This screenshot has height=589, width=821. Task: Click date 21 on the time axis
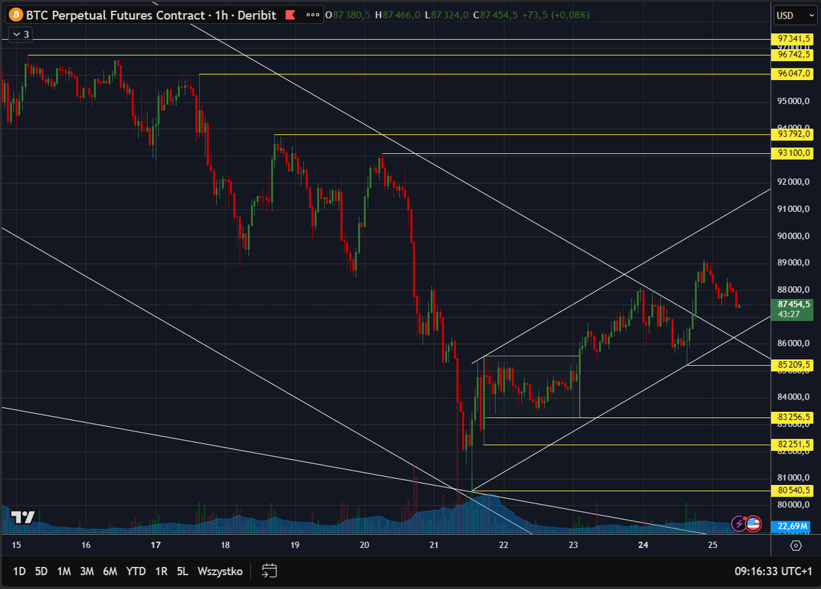434,545
